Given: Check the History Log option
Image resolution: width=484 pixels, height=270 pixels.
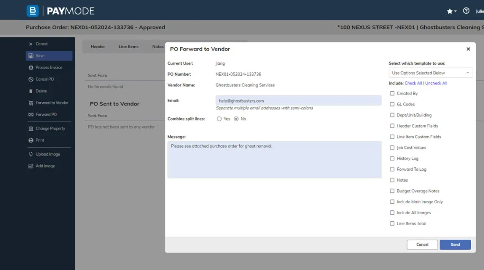Looking at the screenshot, I should 392,158.
